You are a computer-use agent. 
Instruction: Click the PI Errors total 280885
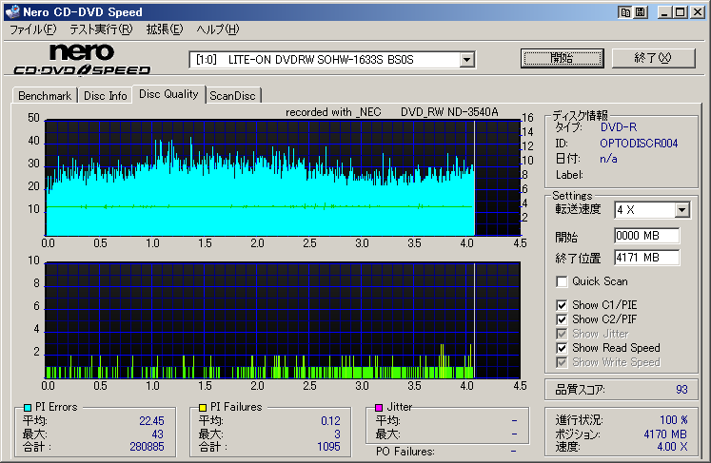click(147, 447)
